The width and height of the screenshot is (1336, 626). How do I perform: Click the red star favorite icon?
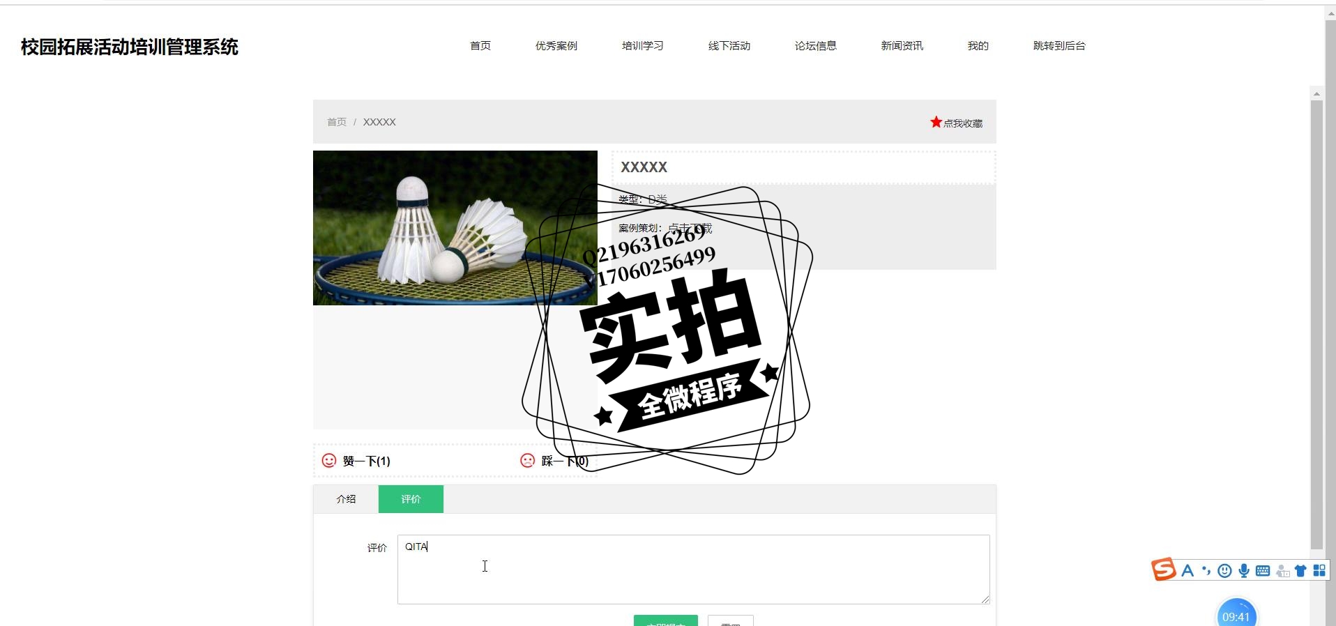936,122
